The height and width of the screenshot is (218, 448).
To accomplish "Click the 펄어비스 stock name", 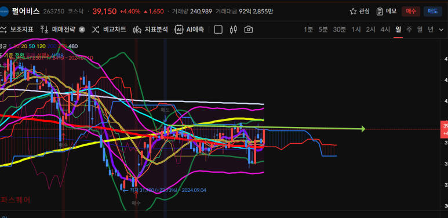I will [x=26, y=12].
